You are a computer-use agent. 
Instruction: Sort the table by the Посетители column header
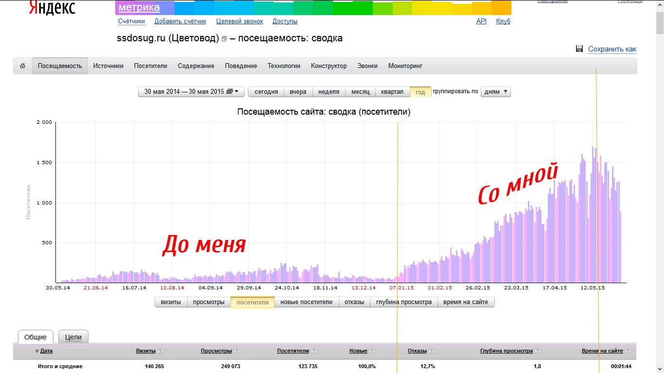click(x=293, y=351)
